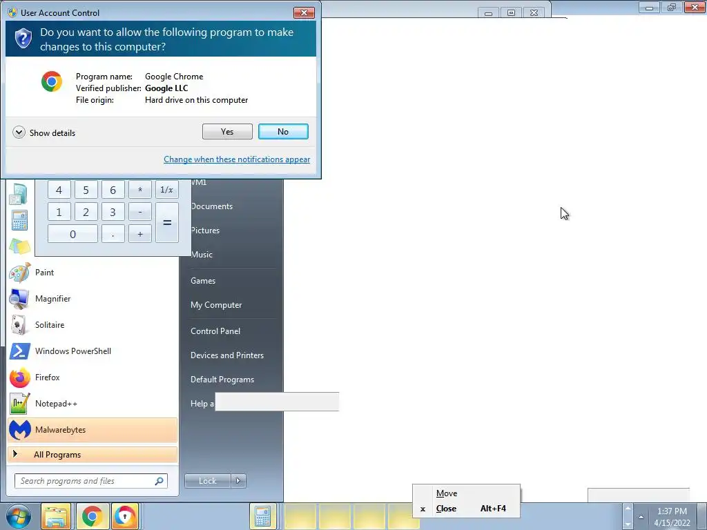
Task: Click the taskbar scroll up arrow
Action: [628, 509]
